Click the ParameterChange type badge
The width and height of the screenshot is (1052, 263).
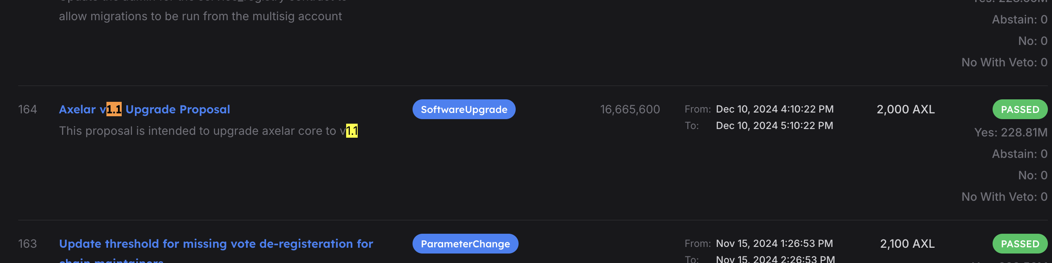coord(465,244)
